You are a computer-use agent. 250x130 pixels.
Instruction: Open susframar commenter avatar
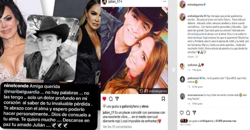point(182,66)
